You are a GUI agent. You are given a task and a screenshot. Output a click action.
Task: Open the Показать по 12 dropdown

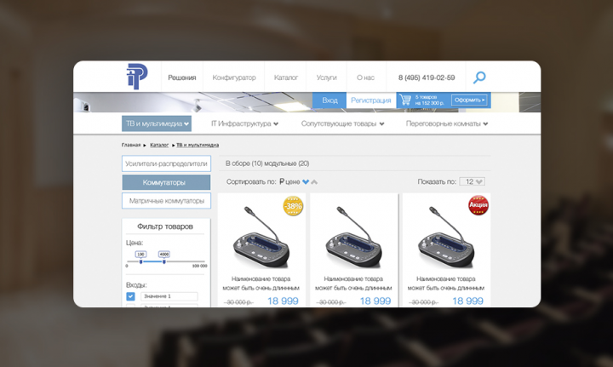coord(473,181)
